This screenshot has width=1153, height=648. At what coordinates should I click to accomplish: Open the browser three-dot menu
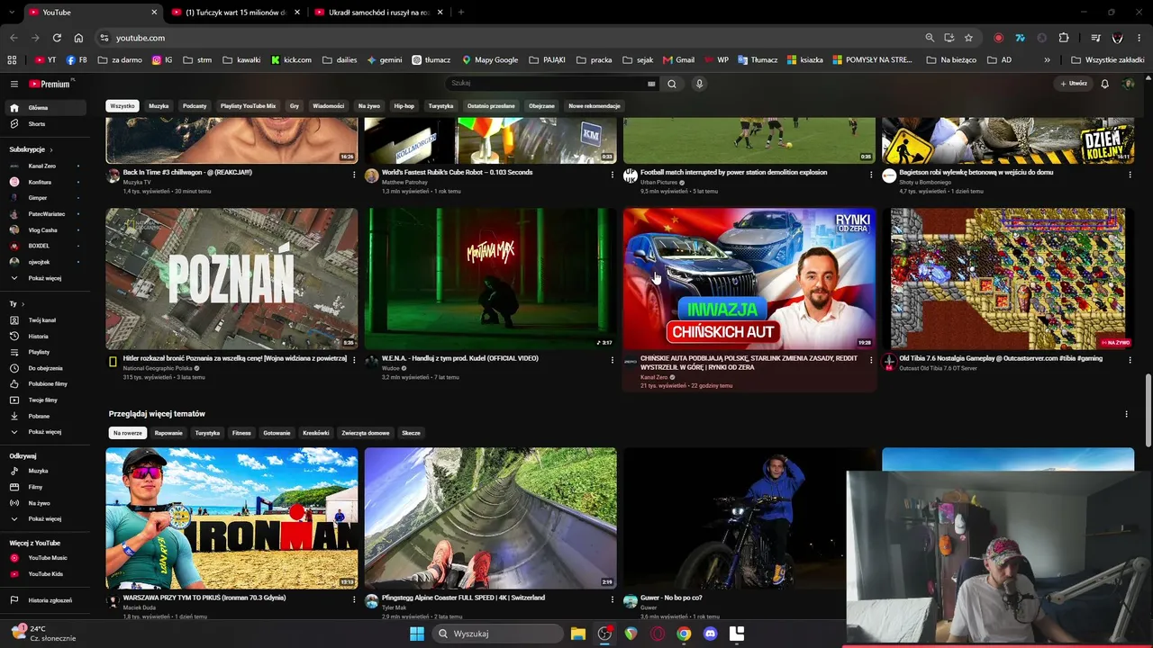tap(1139, 38)
